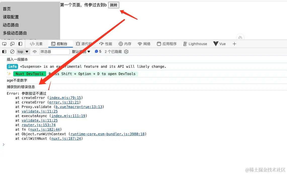
Task: Open the top context dropdown
Action: pyautogui.click(x=23, y=52)
